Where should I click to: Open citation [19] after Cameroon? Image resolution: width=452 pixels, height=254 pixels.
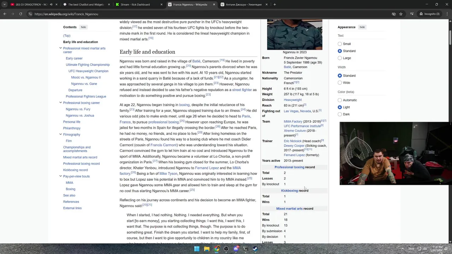point(222,60)
